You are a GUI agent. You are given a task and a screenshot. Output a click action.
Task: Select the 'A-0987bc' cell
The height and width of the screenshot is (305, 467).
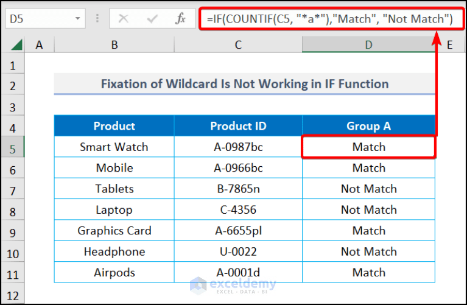point(238,147)
